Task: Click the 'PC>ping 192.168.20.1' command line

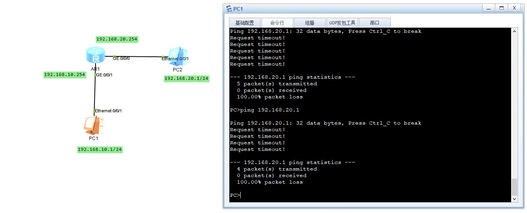Action: 265,110
